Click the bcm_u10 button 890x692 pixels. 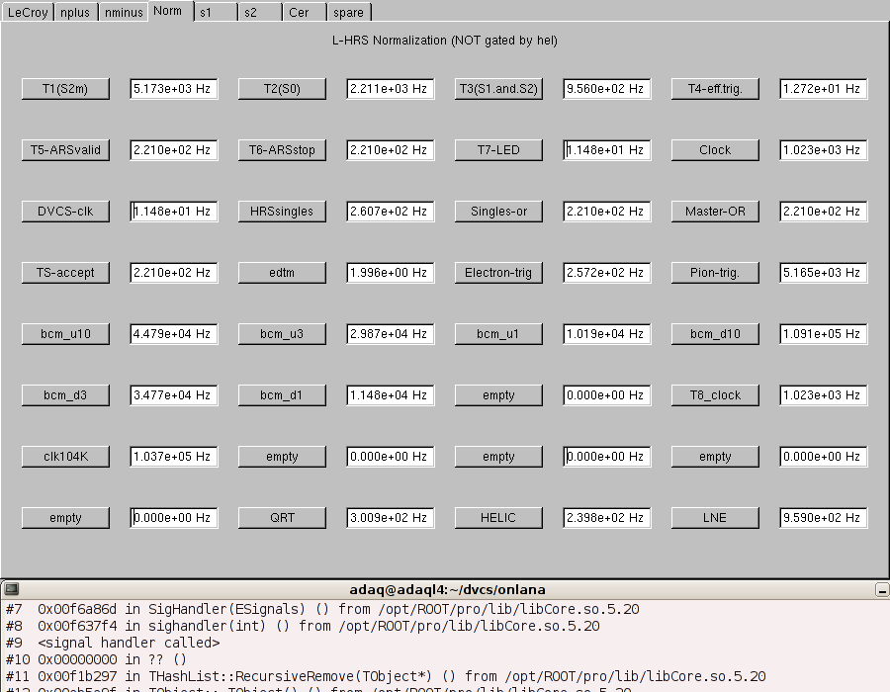pos(65,334)
